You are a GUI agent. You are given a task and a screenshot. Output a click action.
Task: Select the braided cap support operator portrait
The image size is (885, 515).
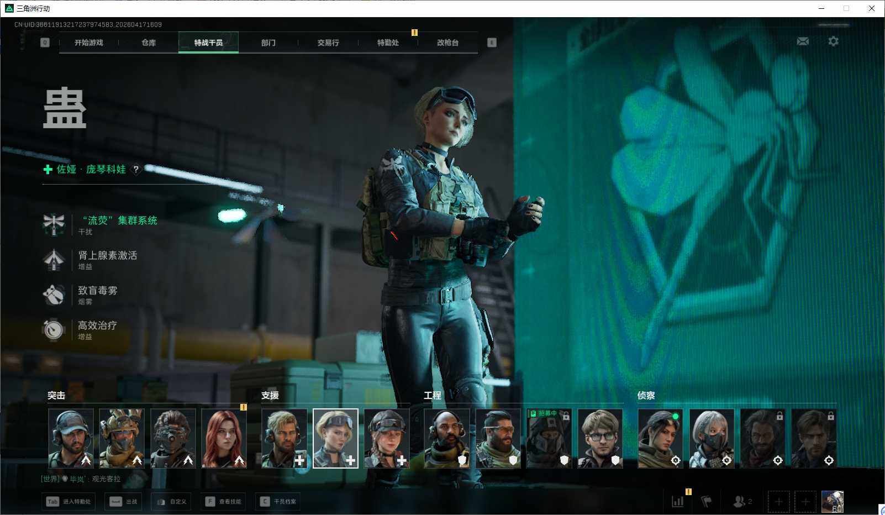387,438
